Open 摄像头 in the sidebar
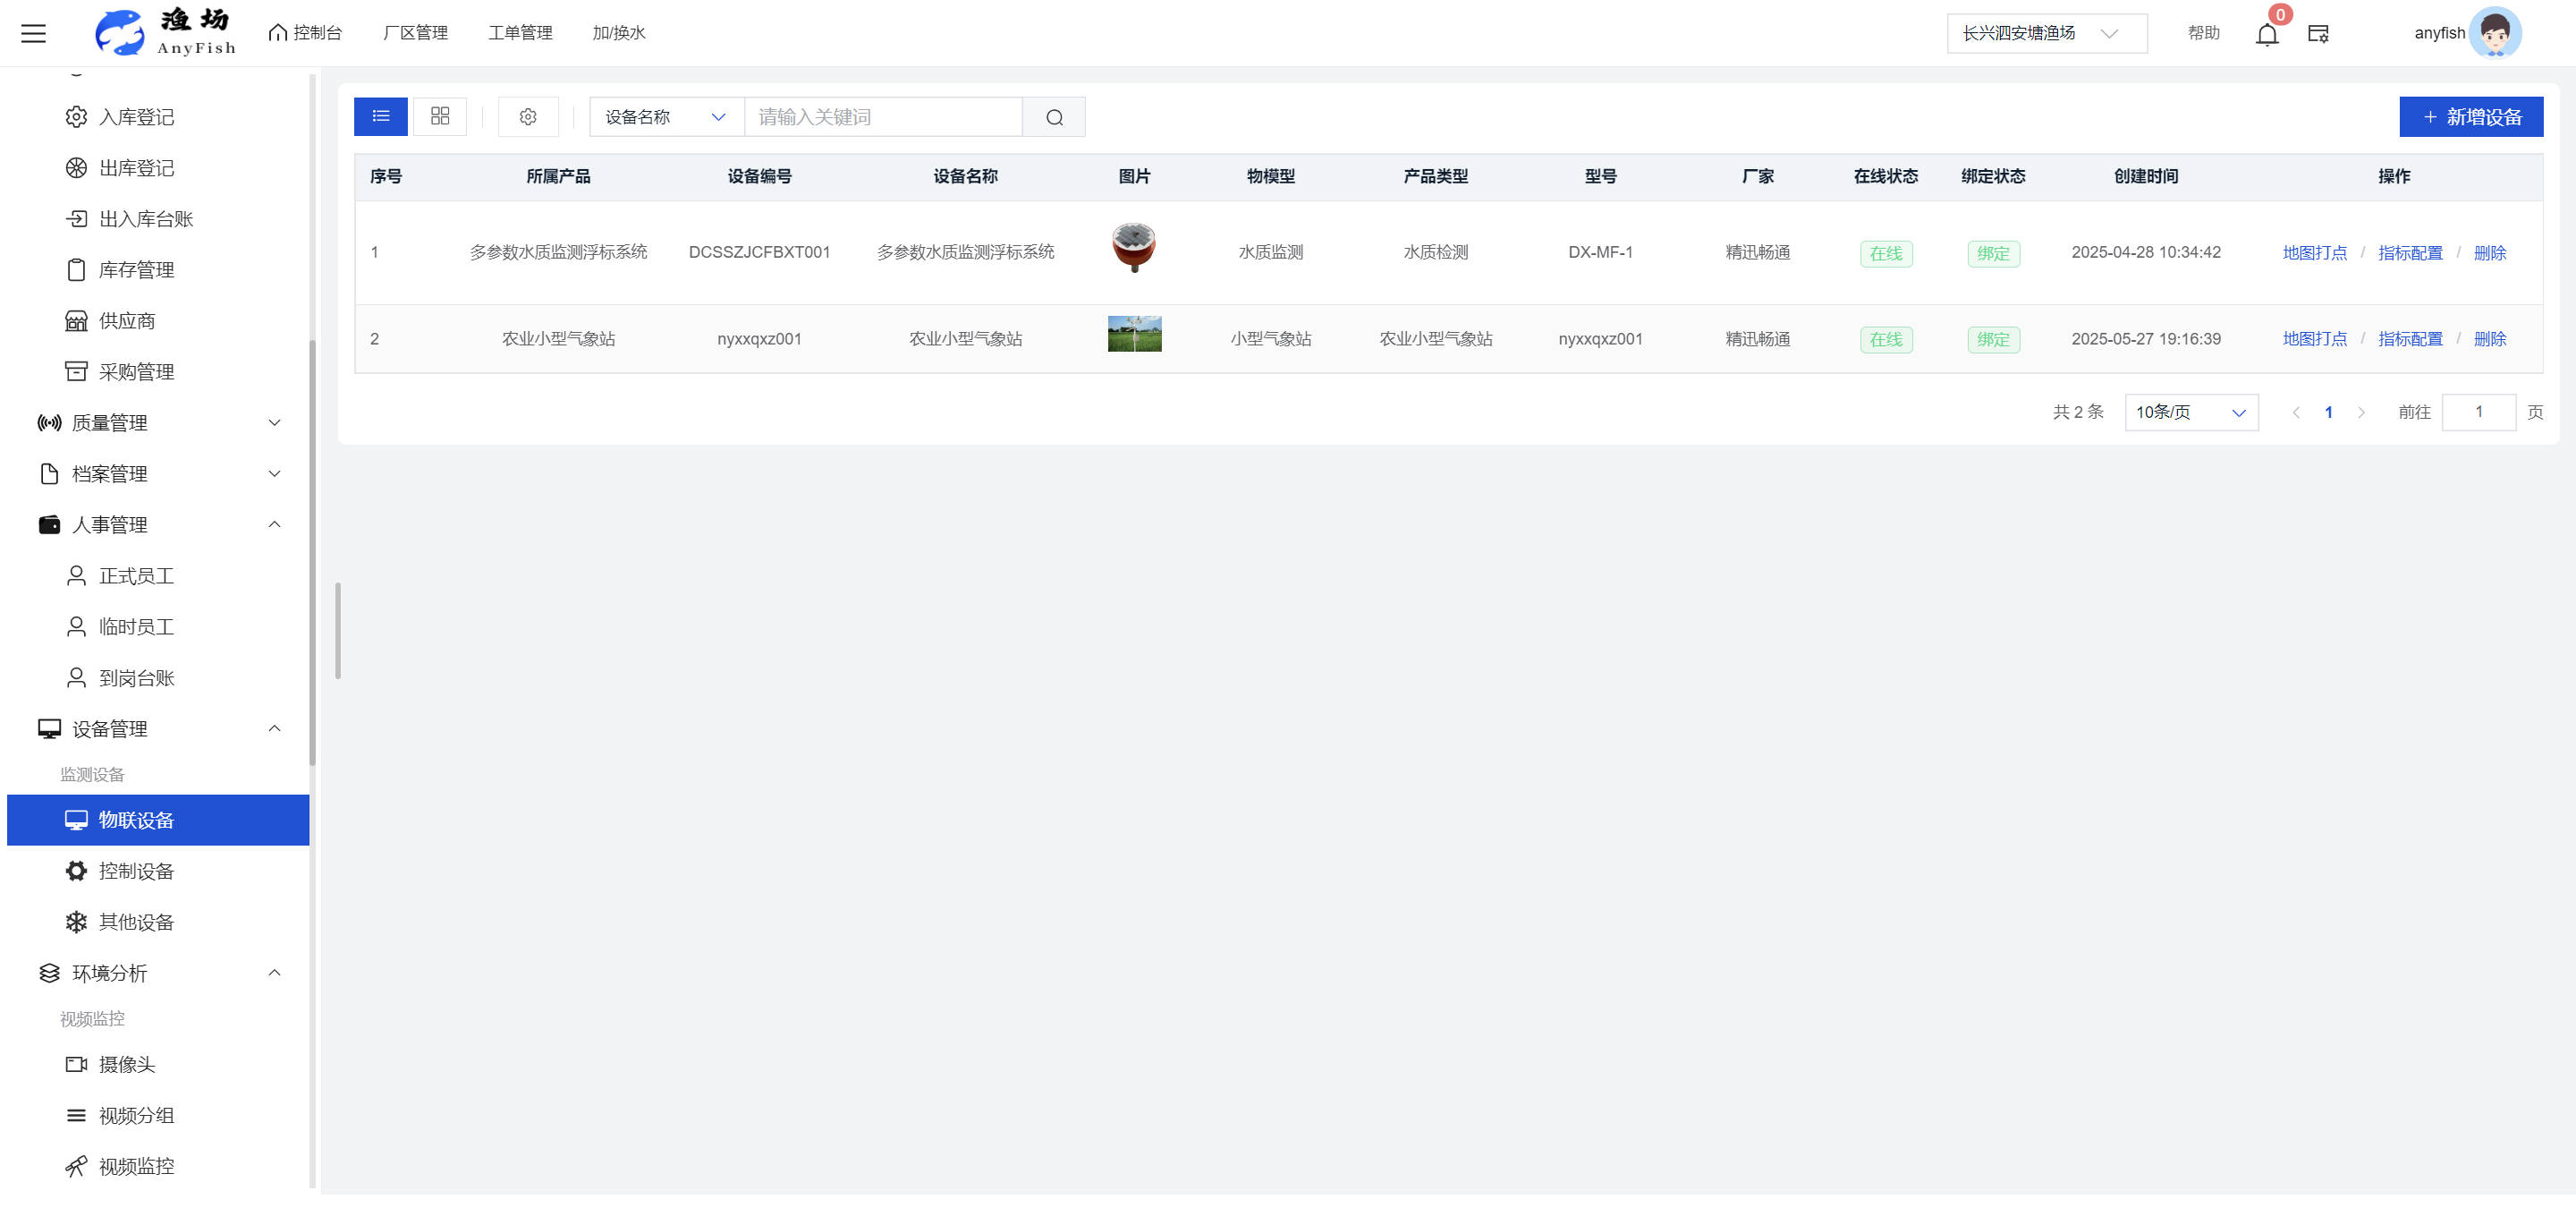 (127, 1064)
